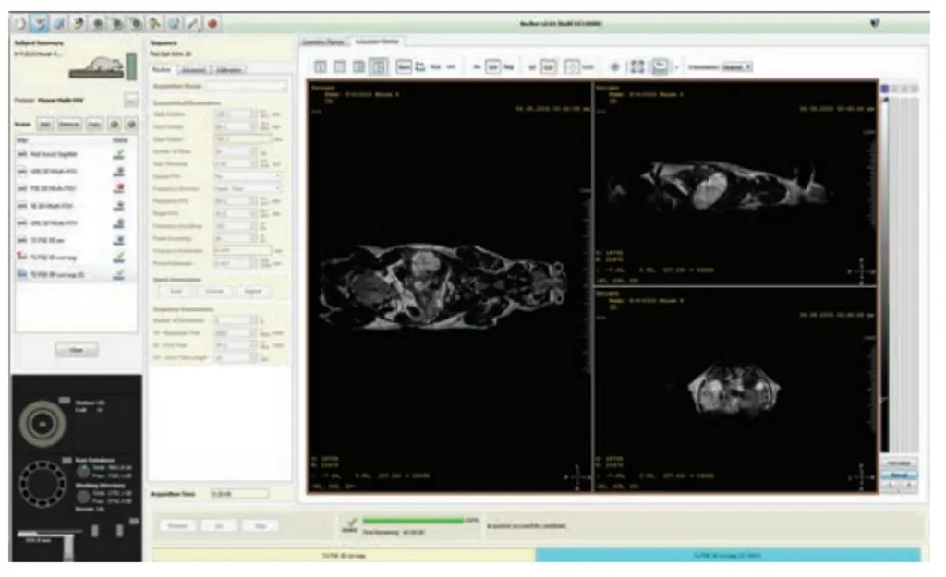Open the Orientation dropdown in the viewer toolbar
This screenshot has width=946, height=577.
737,66
